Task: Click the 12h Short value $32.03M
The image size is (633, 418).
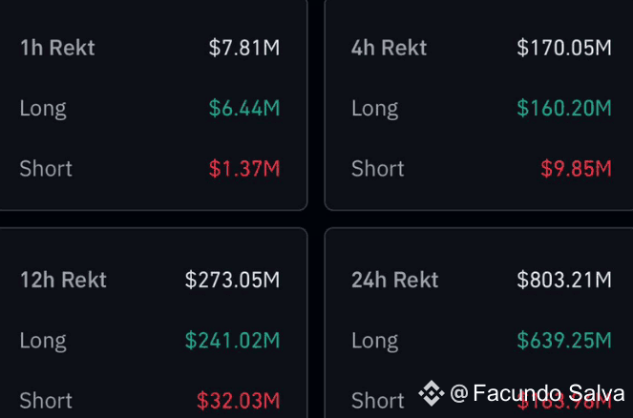Action: click(x=238, y=401)
